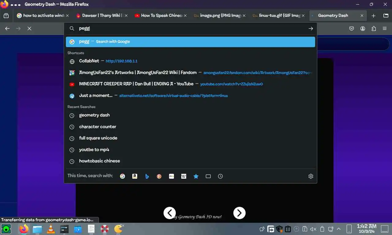Screen dimensions: 392x235
Task: Select recent search 'full square unicode'
Action: 190,138
